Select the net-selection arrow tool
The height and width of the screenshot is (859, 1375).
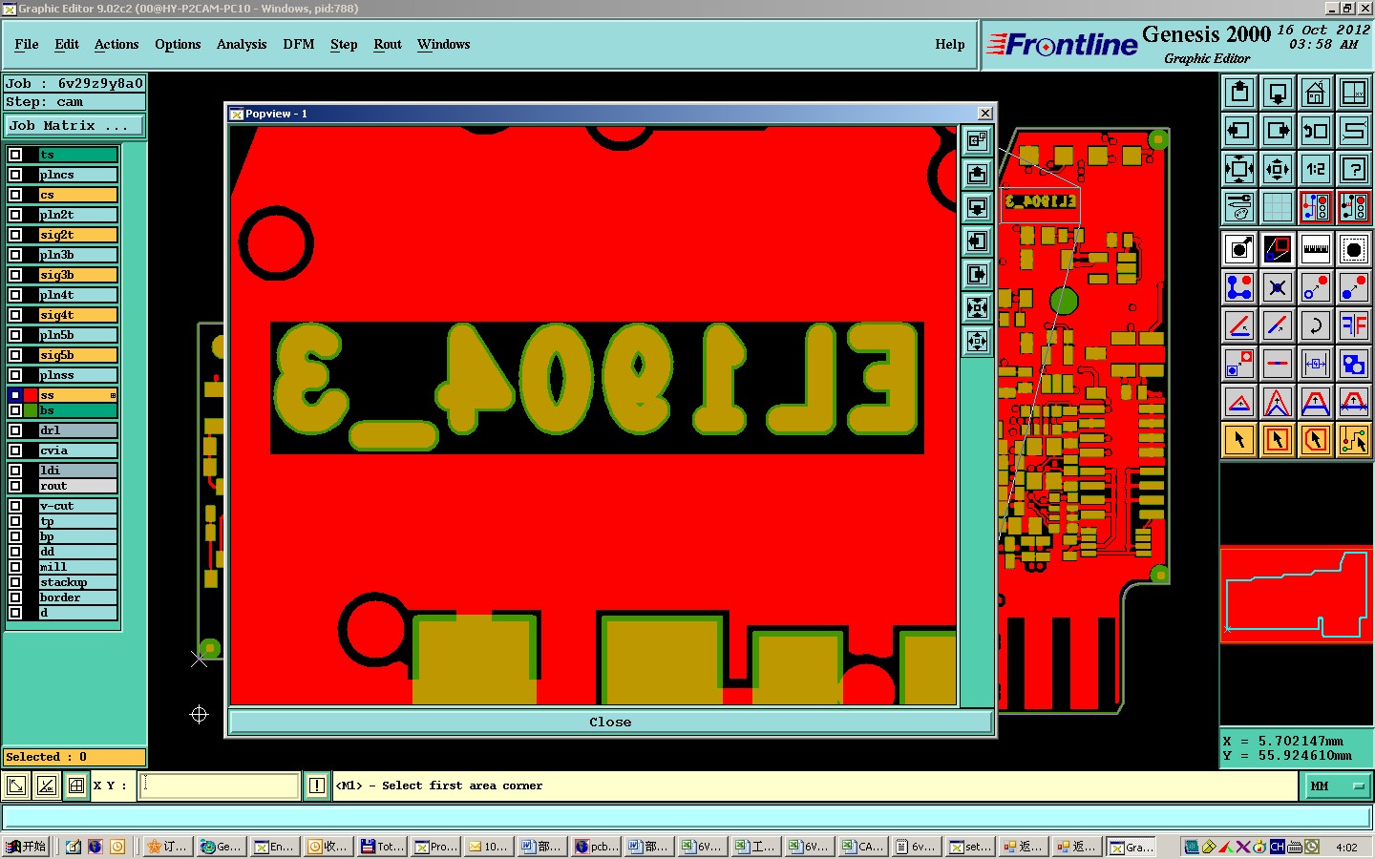pos(1354,440)
